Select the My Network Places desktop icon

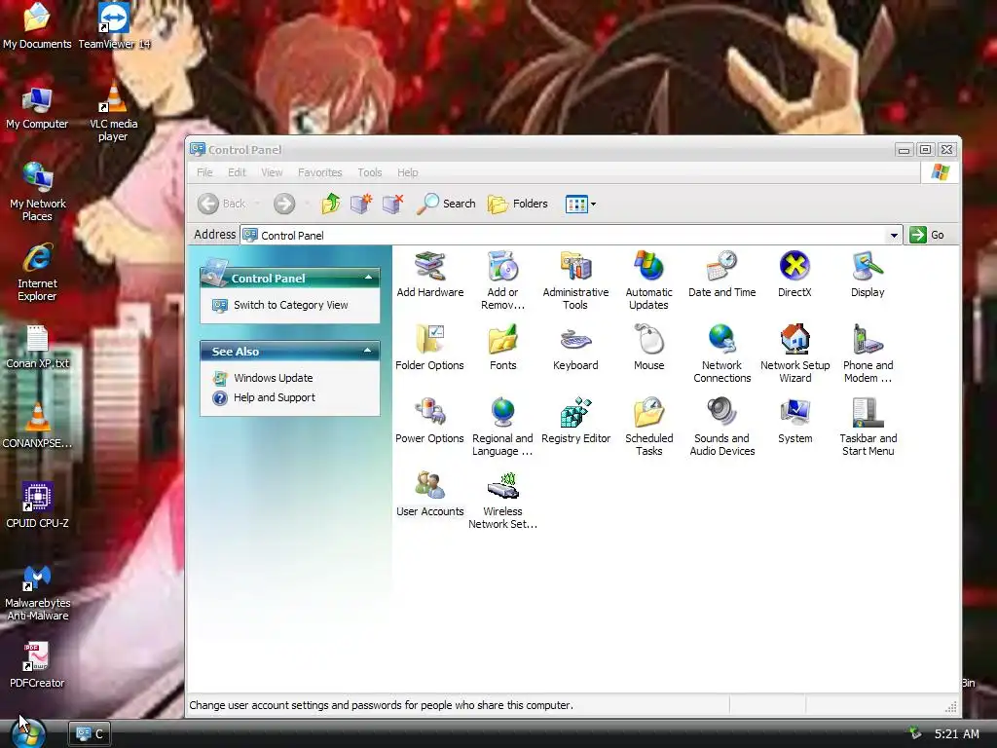click(x=38, y=192)
